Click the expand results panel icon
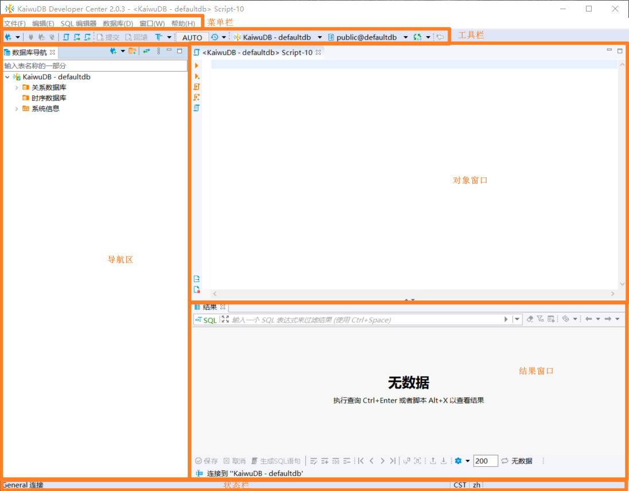 coord(225,320)
